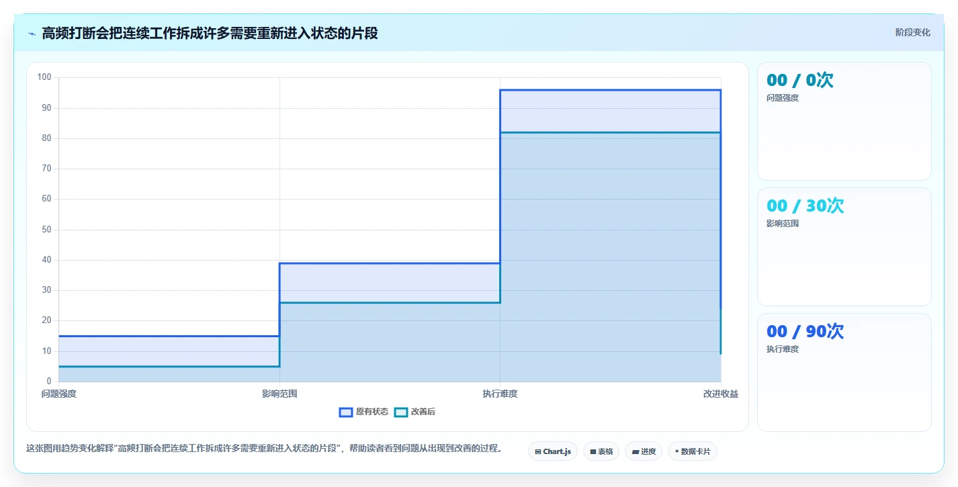Click the 阶段变化 label in header
Screen dimensions: 958x487
pos(913,32)
